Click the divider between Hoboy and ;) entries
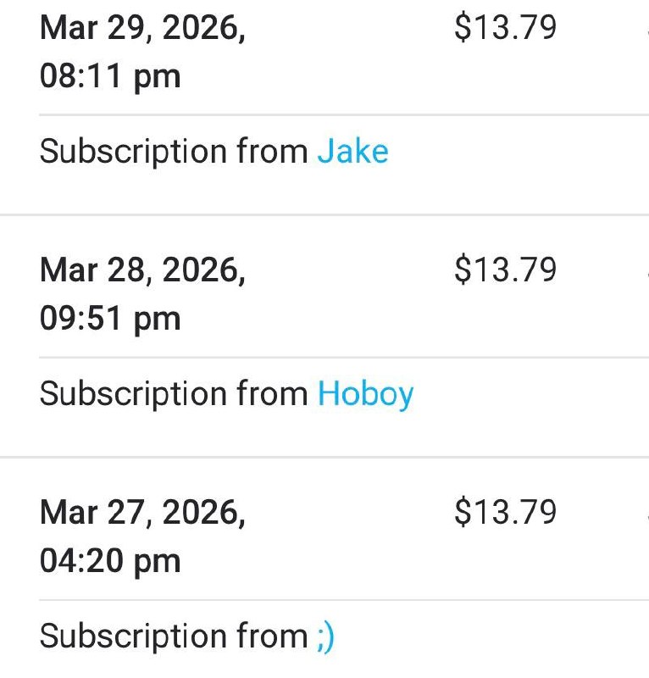The height and width of the screenshot is (678, 649). [324, 457]
